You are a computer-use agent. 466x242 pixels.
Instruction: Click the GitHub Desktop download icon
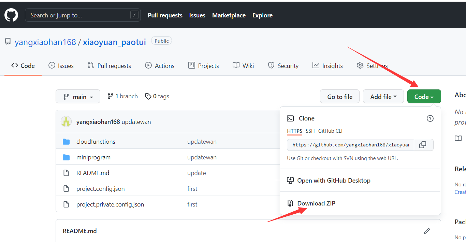point(290,180)
